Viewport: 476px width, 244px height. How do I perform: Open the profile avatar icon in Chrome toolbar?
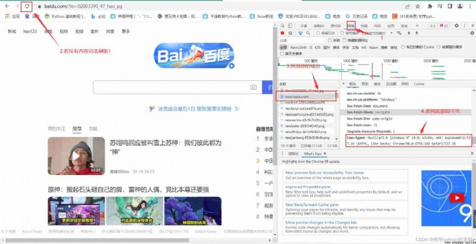point(460,6)
